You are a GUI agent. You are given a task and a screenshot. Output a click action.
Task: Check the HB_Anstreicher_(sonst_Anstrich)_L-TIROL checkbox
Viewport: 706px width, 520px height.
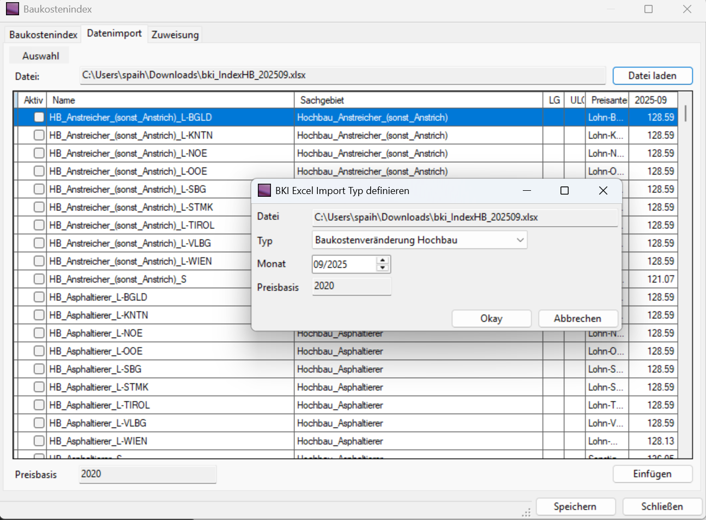(x=39, y=225)
